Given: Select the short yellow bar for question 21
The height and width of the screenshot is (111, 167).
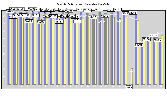Looking at the screenshot, I should pyautogui.click(x=132, y=77).
